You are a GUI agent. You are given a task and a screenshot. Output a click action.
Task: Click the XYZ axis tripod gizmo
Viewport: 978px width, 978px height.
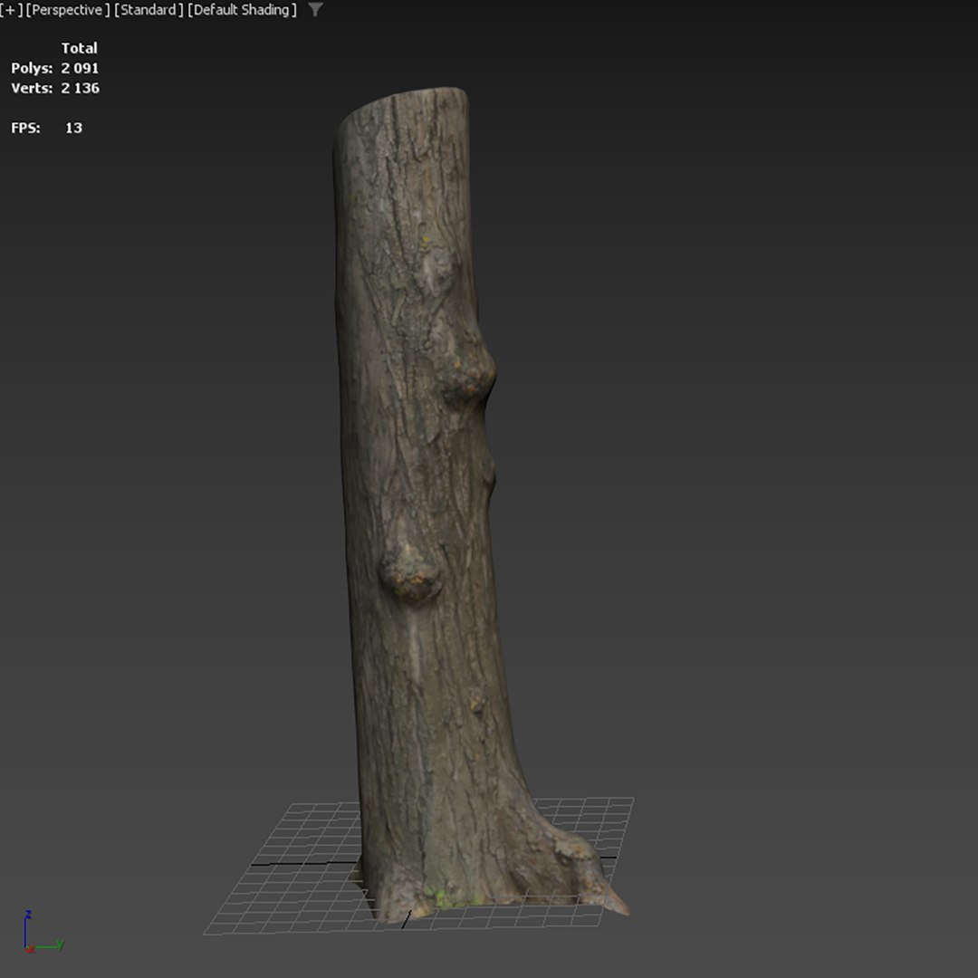coord(43,932)
